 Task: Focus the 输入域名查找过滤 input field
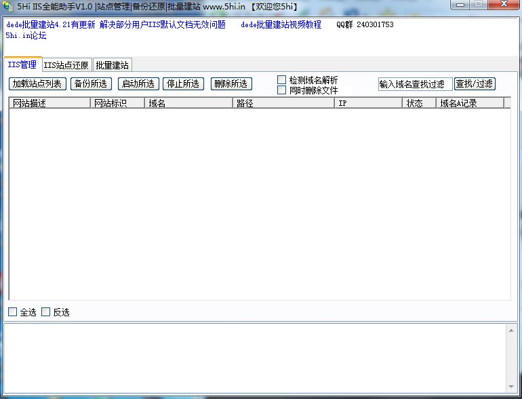coord(415,84)
